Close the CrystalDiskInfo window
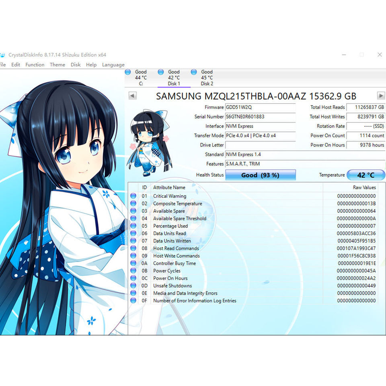This screenshot has width=386, height=386. pyautogui.click(x=380, y=55)
